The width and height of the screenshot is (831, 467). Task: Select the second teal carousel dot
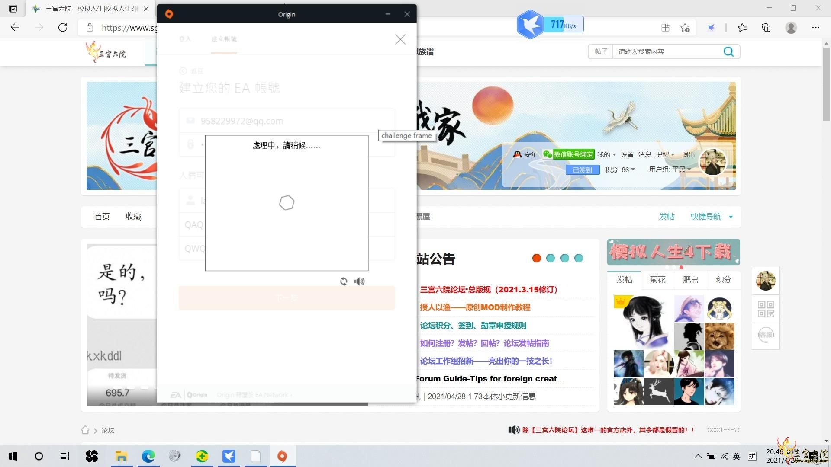tap(551, 258)
